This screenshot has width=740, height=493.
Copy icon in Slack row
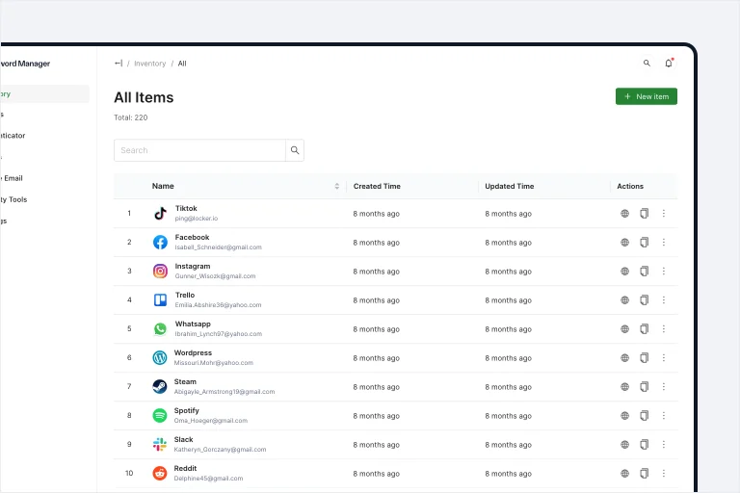point(645,445)
